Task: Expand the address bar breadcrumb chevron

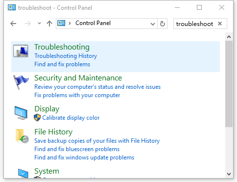Action: [70, 24]
